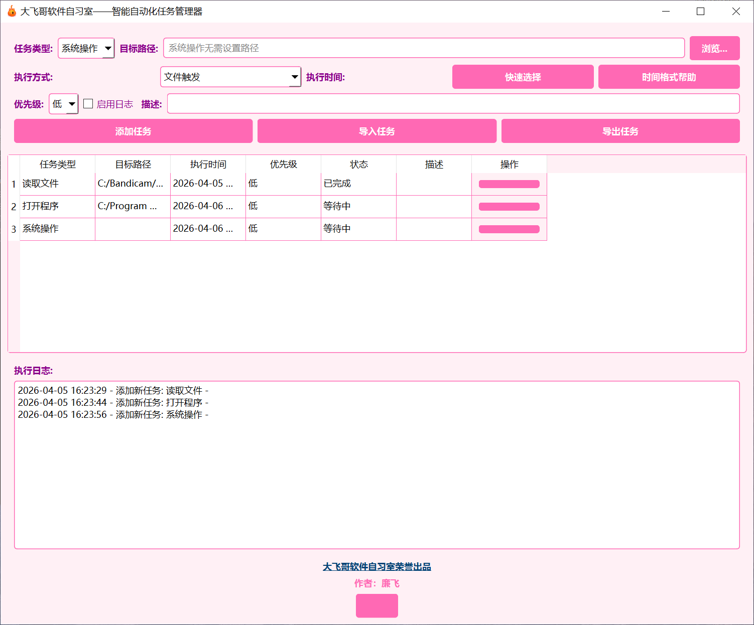Screen dimensions: 754x625
Task: Open the 任务类型 dropdown showing 系统操作
Action: coord(86,49)
